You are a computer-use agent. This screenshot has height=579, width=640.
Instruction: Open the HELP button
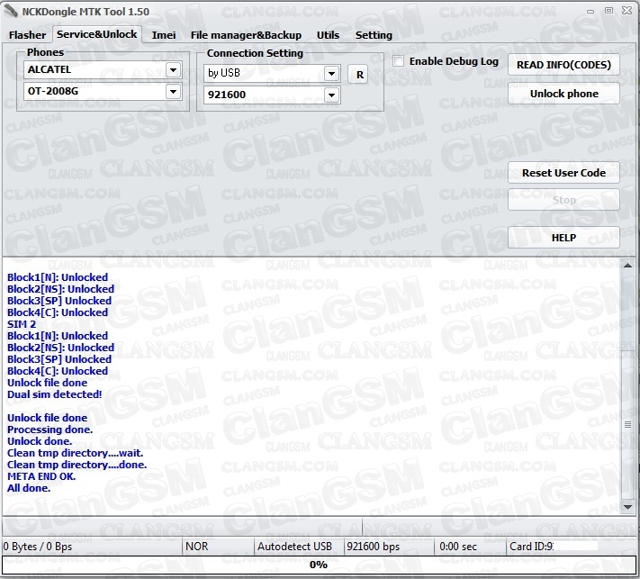(x=563, y=237)
